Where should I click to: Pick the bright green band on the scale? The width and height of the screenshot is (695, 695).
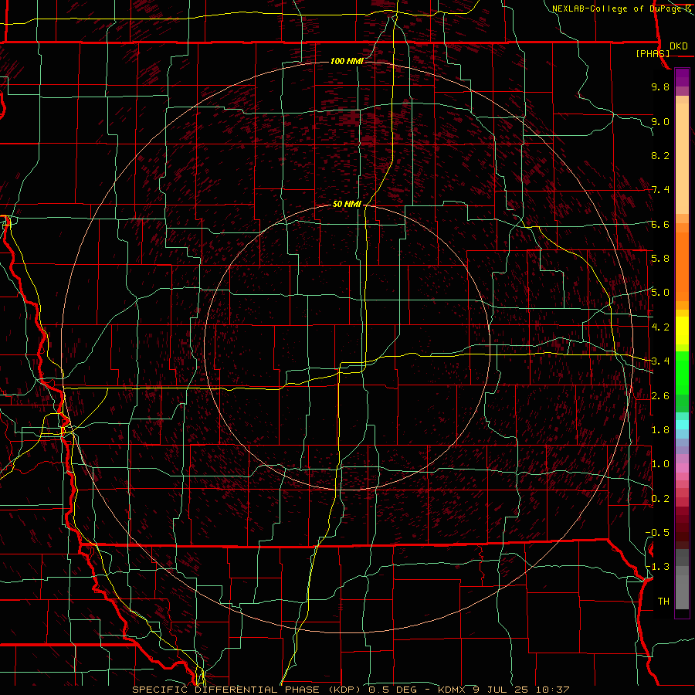(682, 371)
